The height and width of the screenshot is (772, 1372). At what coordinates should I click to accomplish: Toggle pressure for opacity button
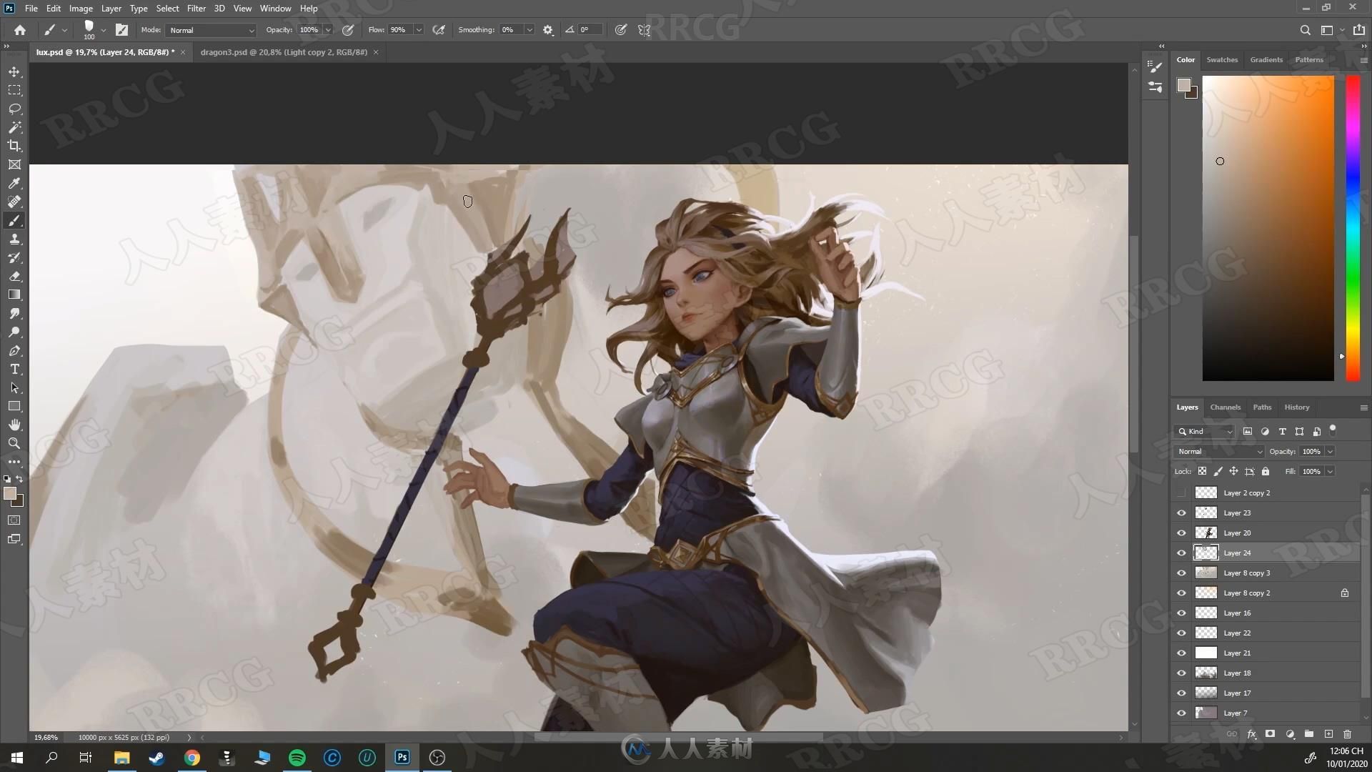348,30
